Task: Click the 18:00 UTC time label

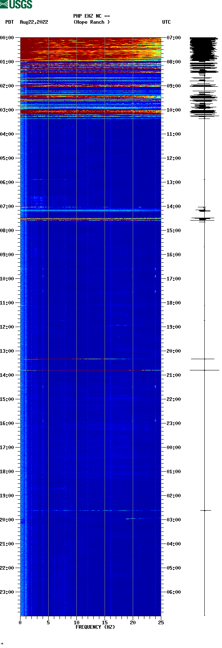Action: tap(174, 303)
